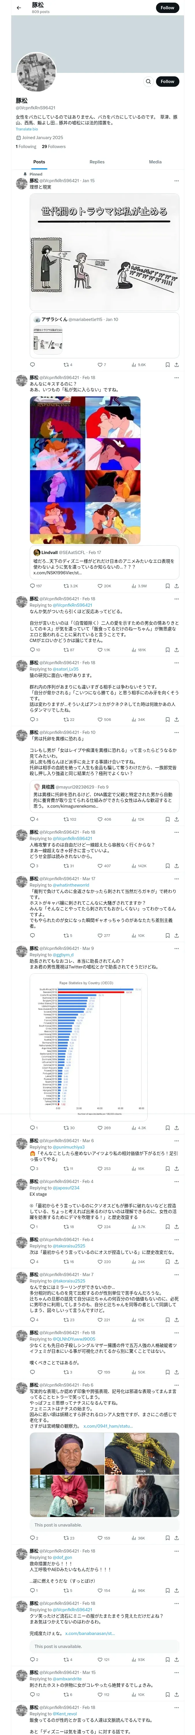The image size is (195, 1735).
Task: Open the 29 Followers list
Action: coord(54,146)
